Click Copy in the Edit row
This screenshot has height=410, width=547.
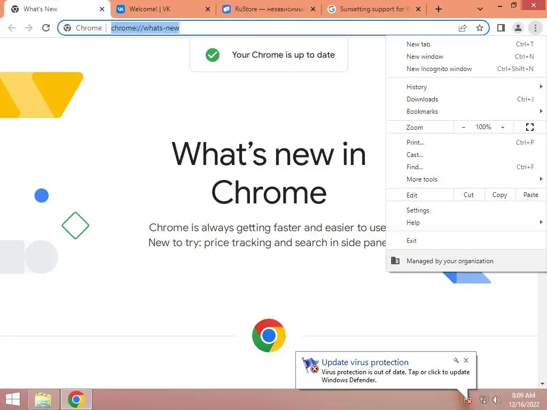499,195
